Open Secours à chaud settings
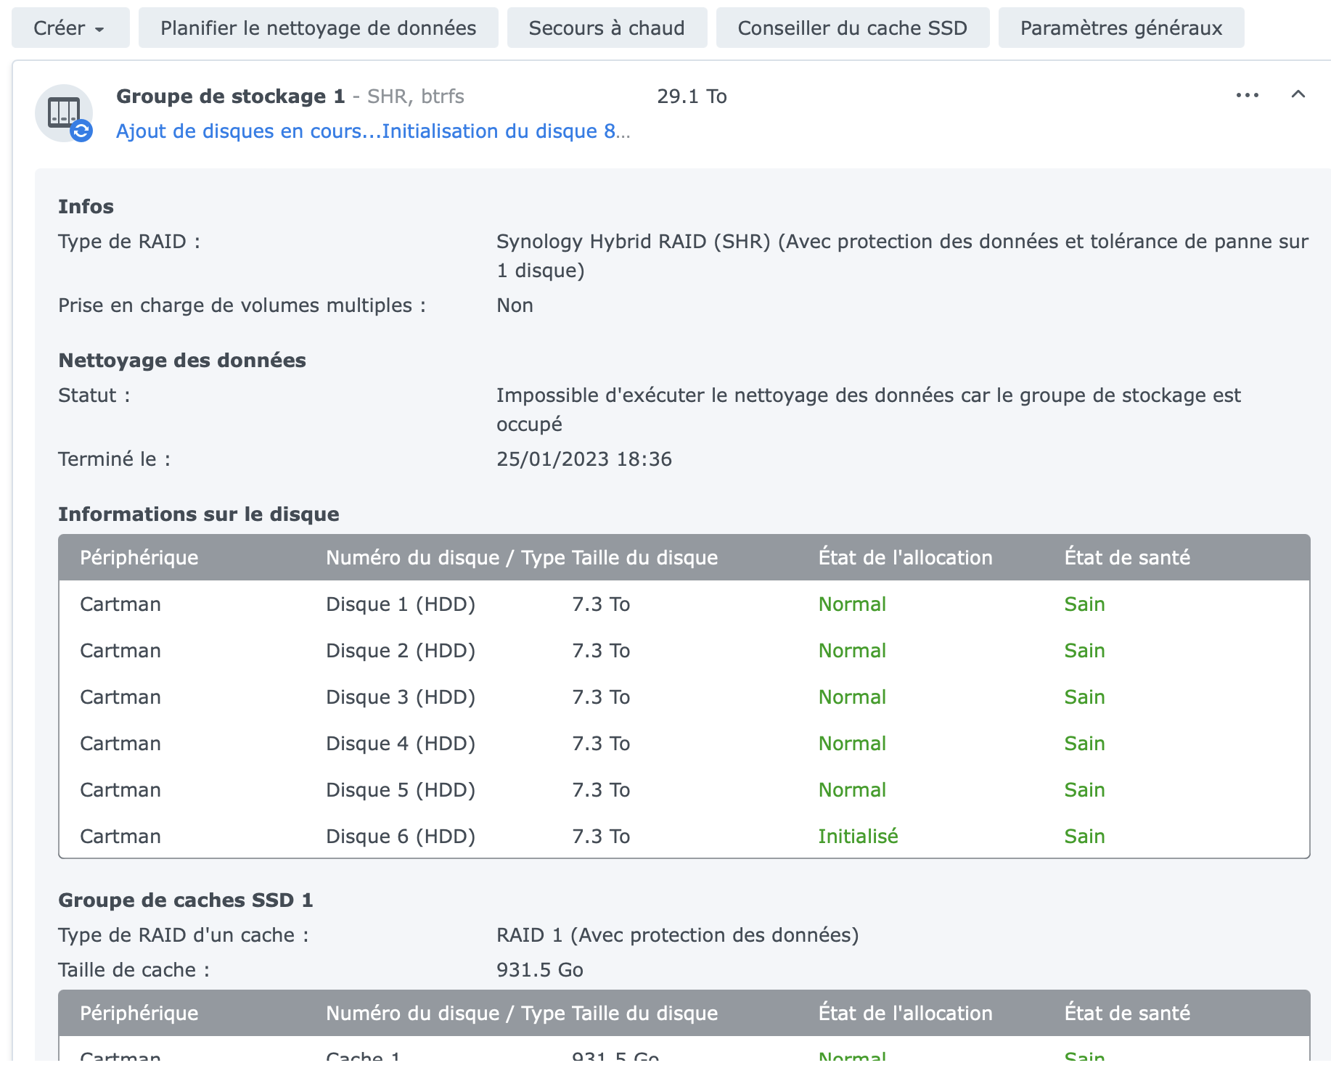This screenshot has height=1068, width=1331. (606, 28)
